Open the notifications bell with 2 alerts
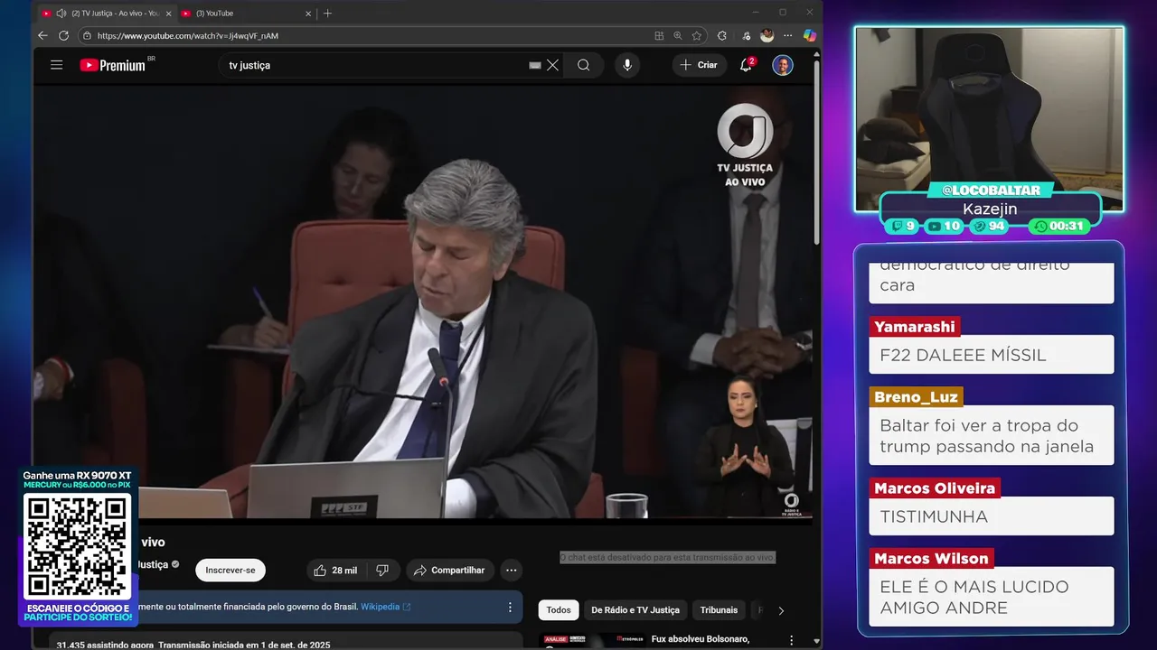The width and height of the screenshot is (1157, 650). pyautogui.click(x=747, y=65)
